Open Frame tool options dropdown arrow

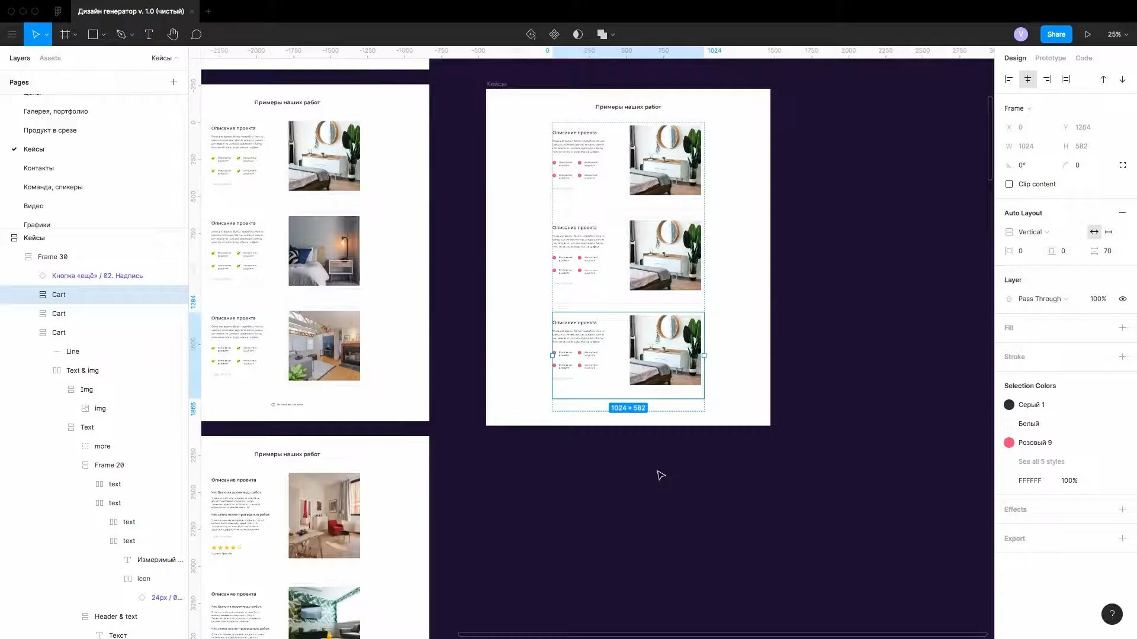75,35
